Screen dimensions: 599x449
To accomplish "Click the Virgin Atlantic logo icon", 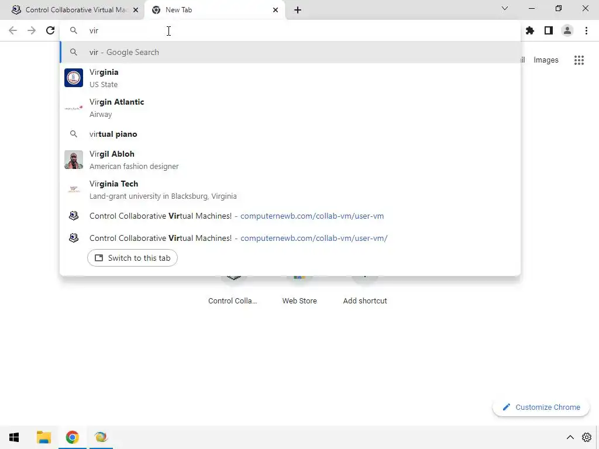I will [74, 108].
